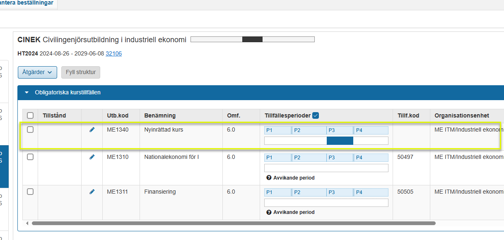
Task: Edit the ME1340 course row pencil icon
Action: (x=92, y=130)
